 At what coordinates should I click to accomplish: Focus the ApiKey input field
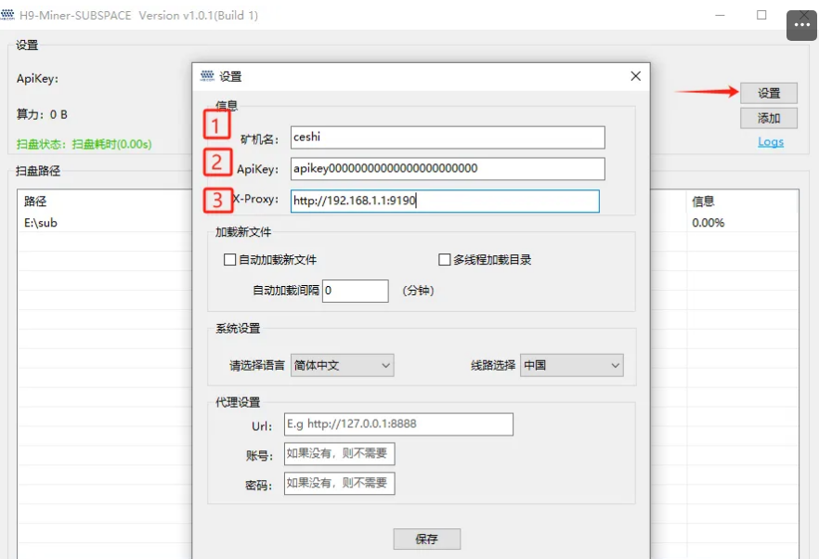[x=447, y=168]
